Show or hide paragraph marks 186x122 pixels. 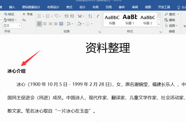98,16
